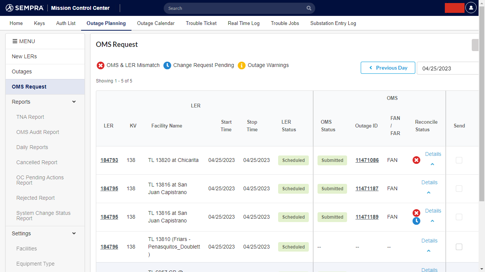The image size is (485, 272).
Task: Click the Sempra logo
Action: (25, 8)
